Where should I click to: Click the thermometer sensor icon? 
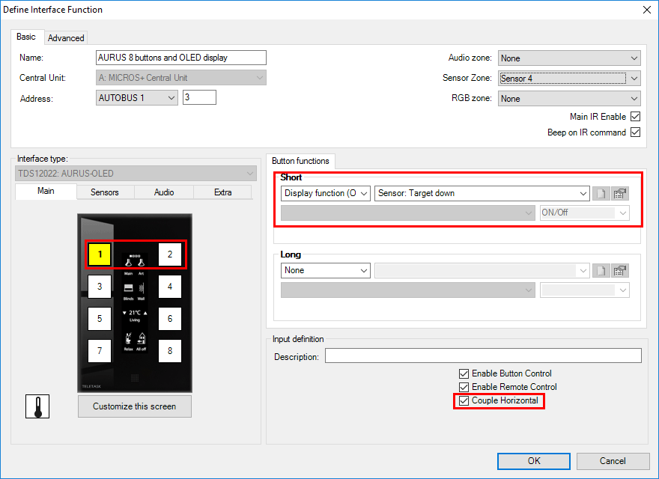[37, 406]
